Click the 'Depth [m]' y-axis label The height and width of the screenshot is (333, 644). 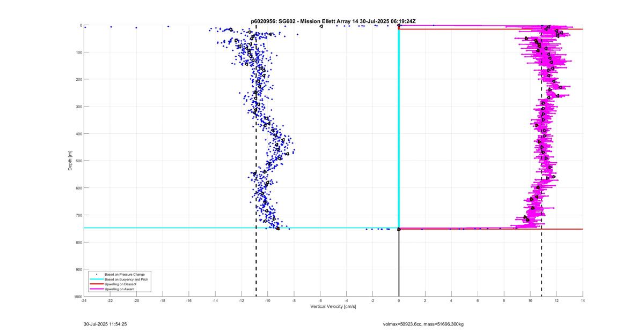(70, 161)
